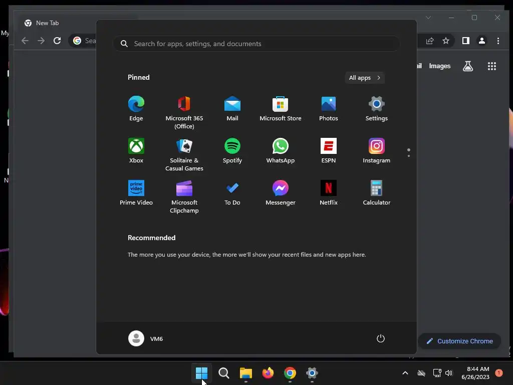Launch Prime Video app

136,193
